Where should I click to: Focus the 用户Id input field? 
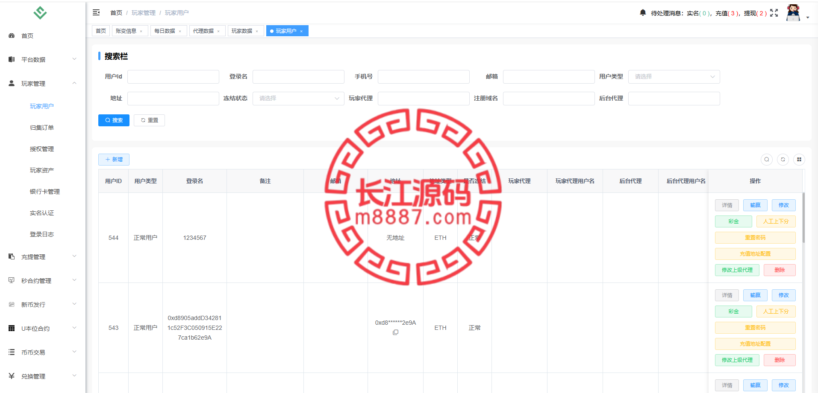click(173, 77)
